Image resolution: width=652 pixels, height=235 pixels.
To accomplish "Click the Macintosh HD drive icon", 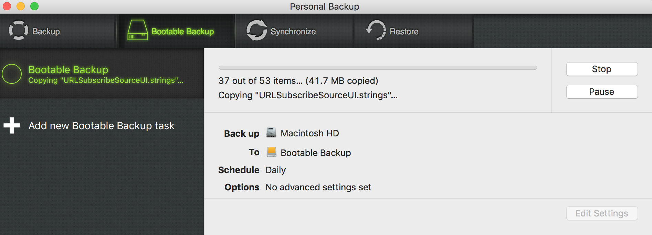I will point(271,133).
